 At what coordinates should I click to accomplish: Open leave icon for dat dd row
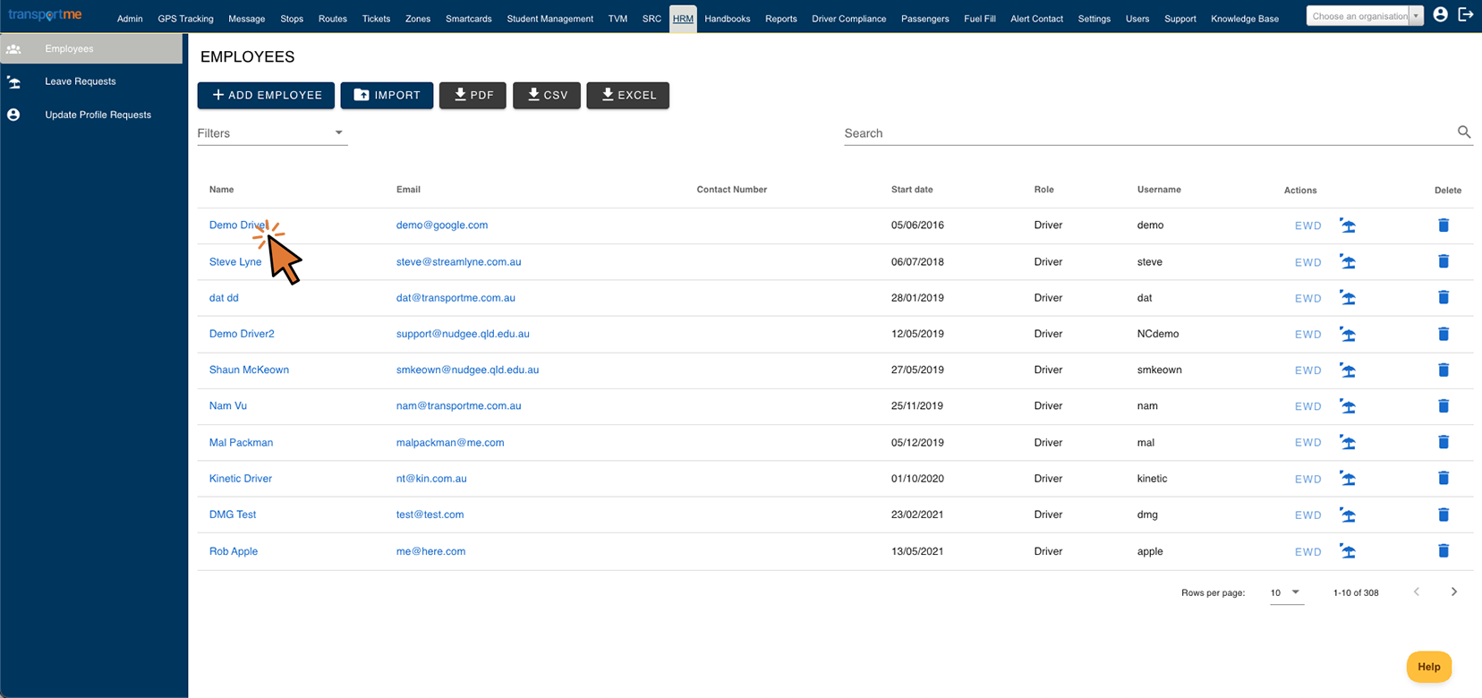pyautogui.click(x=1348, y=298)
